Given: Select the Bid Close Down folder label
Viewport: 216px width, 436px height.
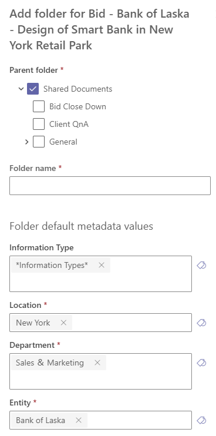Looking at the screenshot, I should [x=77, y=106].
